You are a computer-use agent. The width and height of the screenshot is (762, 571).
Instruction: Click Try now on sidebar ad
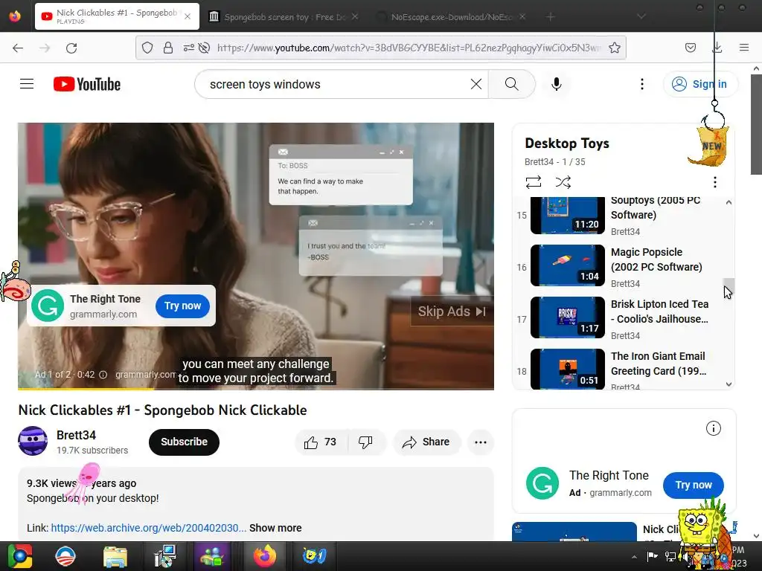(x=693, y=485)
